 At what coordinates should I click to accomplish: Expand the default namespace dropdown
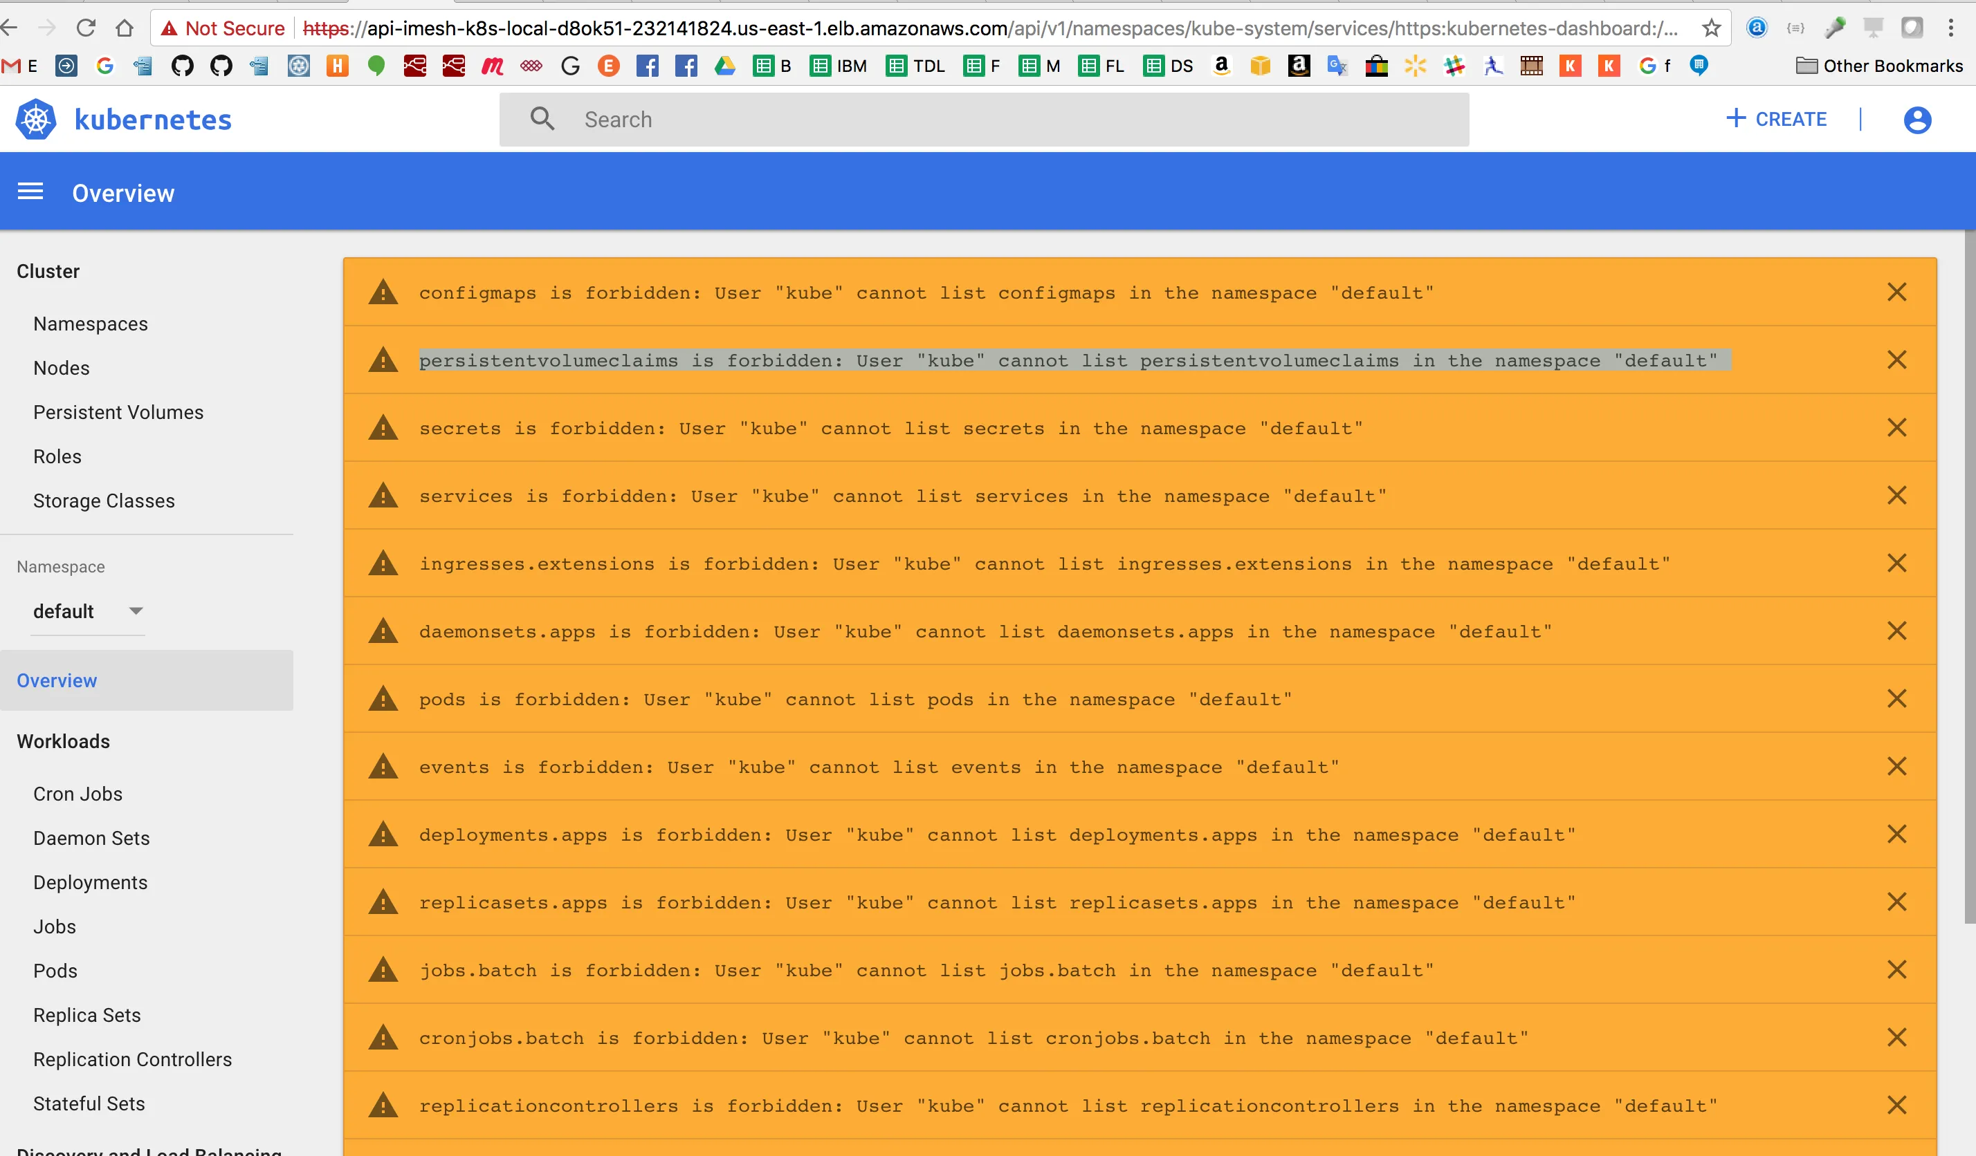136,611
